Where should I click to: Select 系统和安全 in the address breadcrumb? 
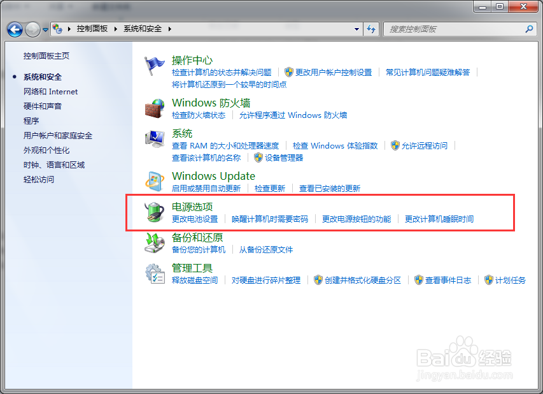tap(143, 29)
